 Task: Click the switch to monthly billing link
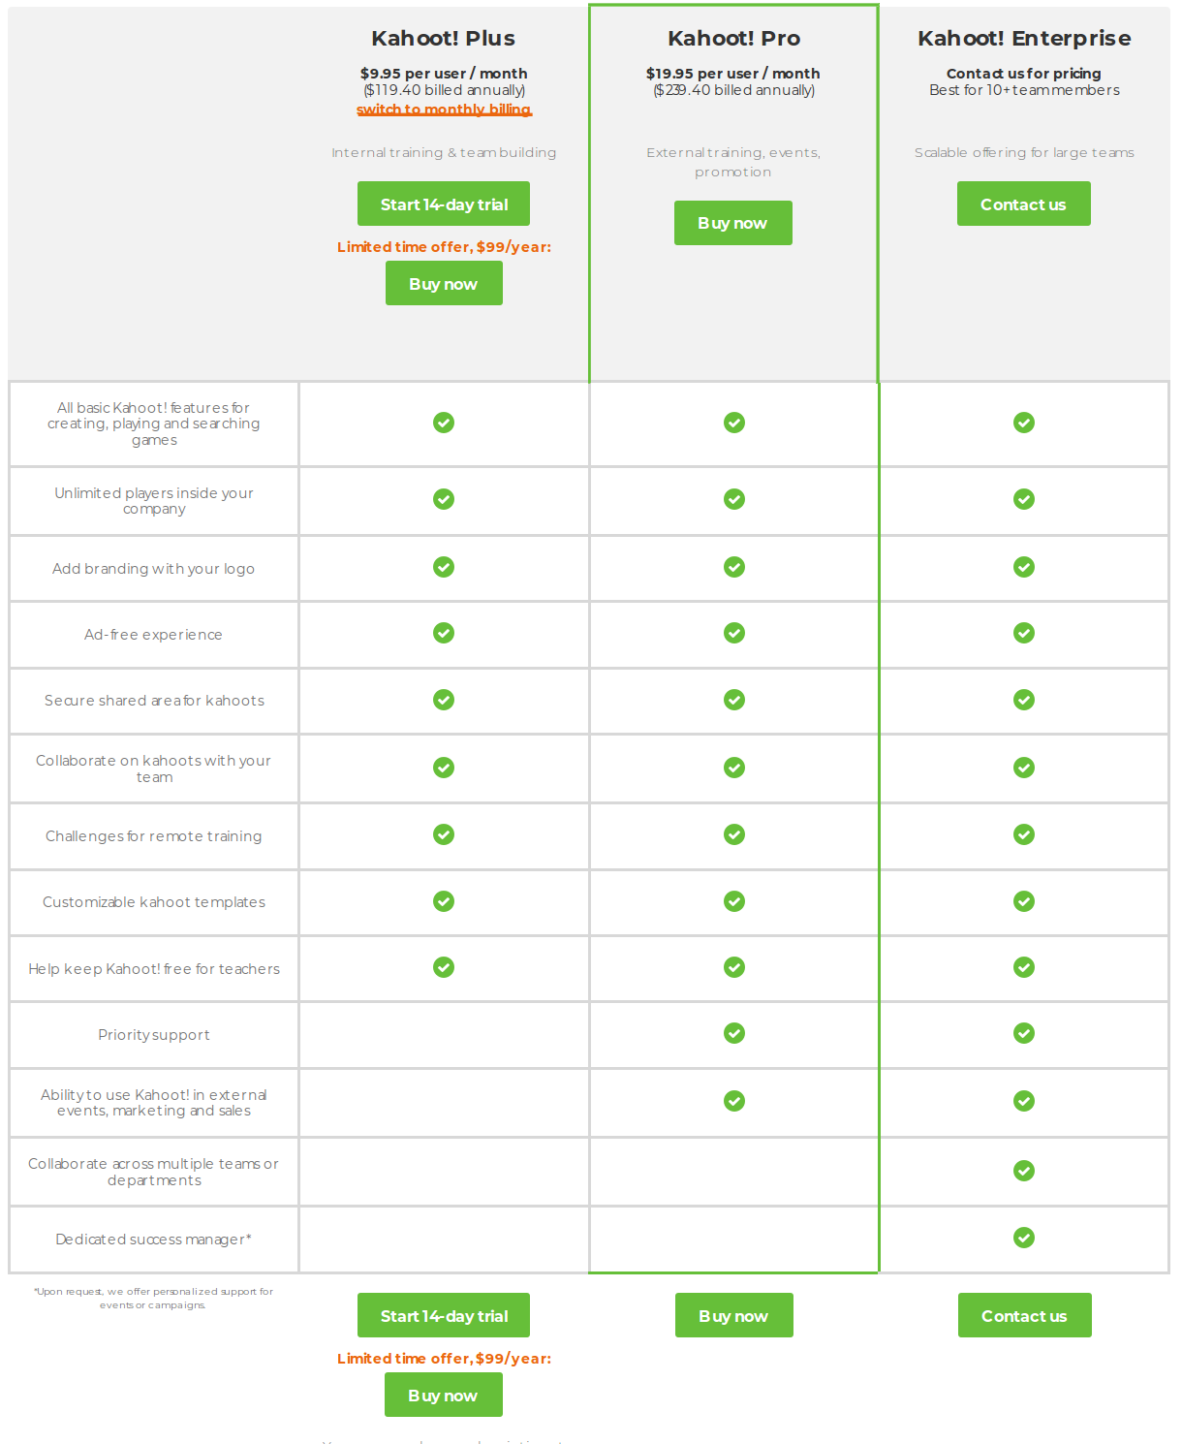tap(444, 110)
